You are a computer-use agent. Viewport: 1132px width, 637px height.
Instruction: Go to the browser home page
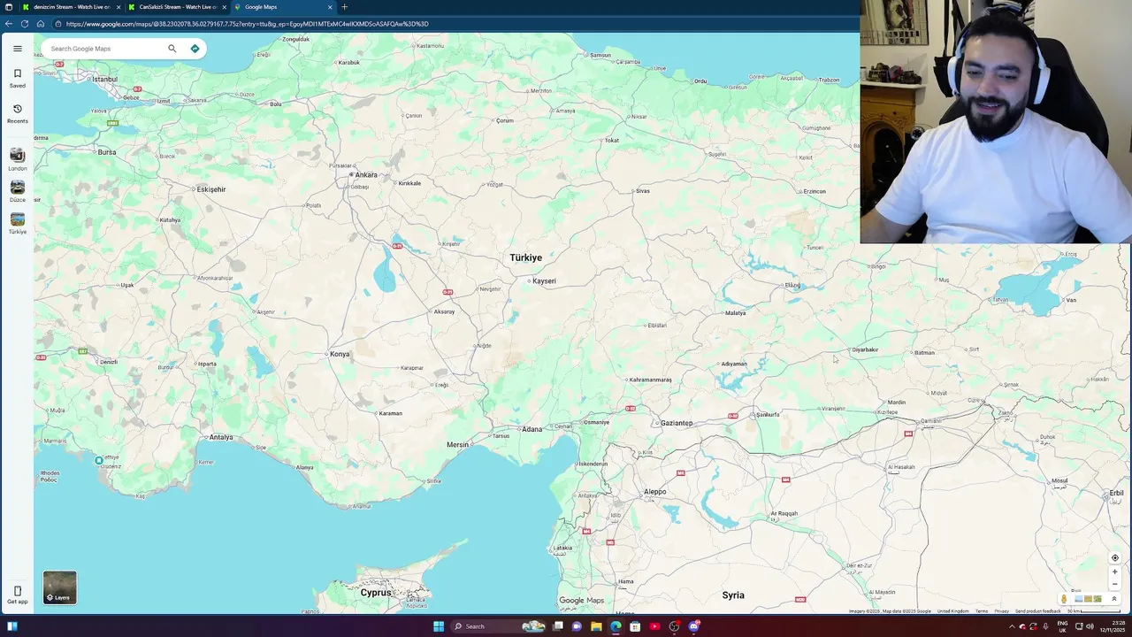coord(40,24)
